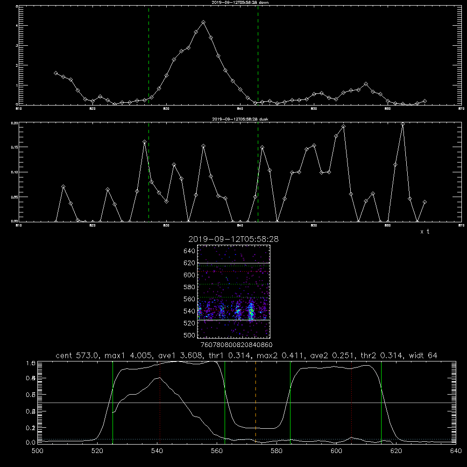Click the highest diamond marker in the dawn plot
The width and height of the screenshot is (467, 467).
click(204, 22)
